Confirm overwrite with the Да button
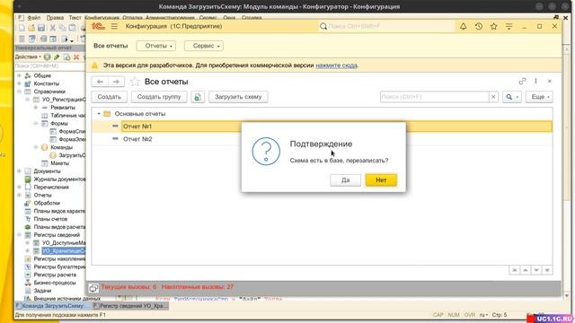 tap(345, 180)
